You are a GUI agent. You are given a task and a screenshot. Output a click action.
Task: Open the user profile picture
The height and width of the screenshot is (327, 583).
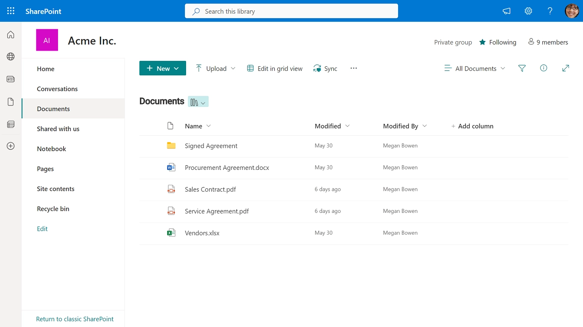pos(572,11)
